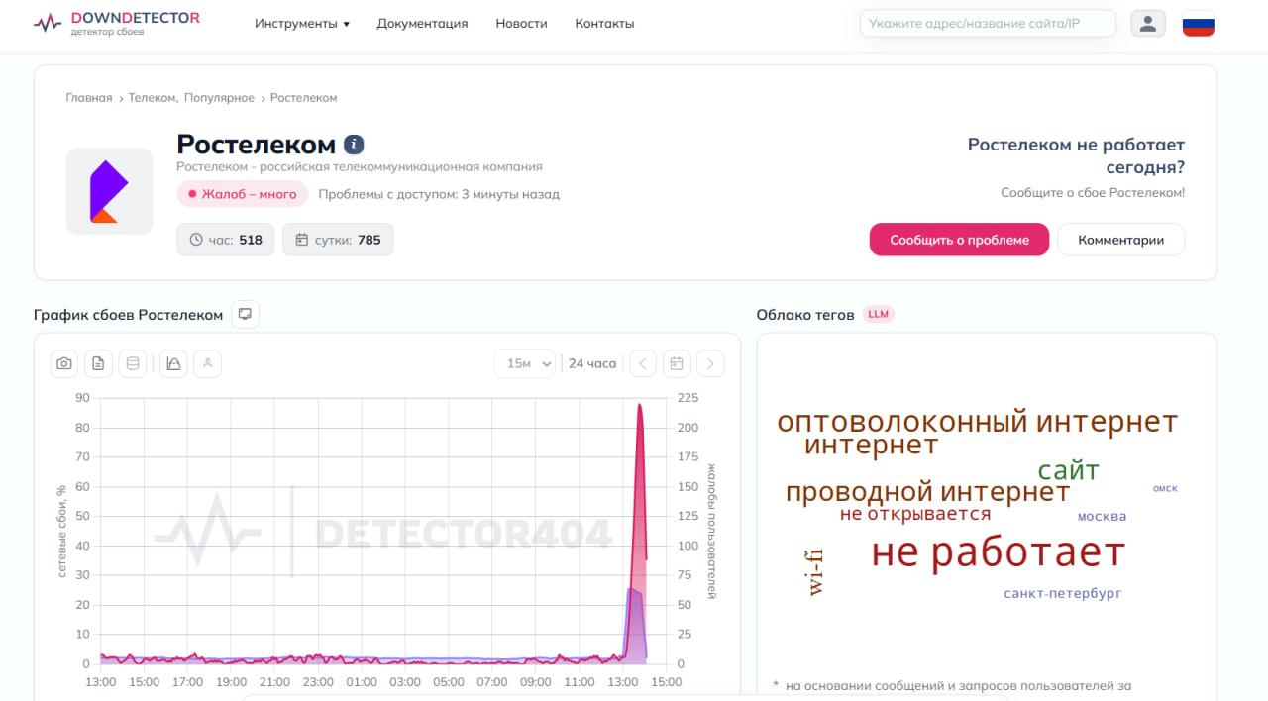Switch language via Russian flag icon
Screen dimensions: 1268x701
pyautogui.click(x=1199, y=24)
